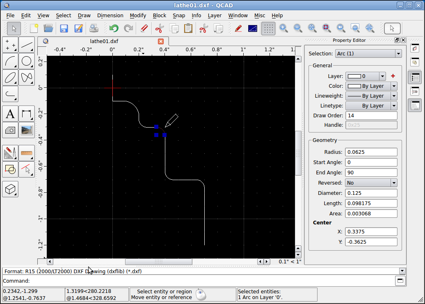Click the auto zoom icon
Image resolution: width=425 pixels, height=304 pixels.
point(312,28)
